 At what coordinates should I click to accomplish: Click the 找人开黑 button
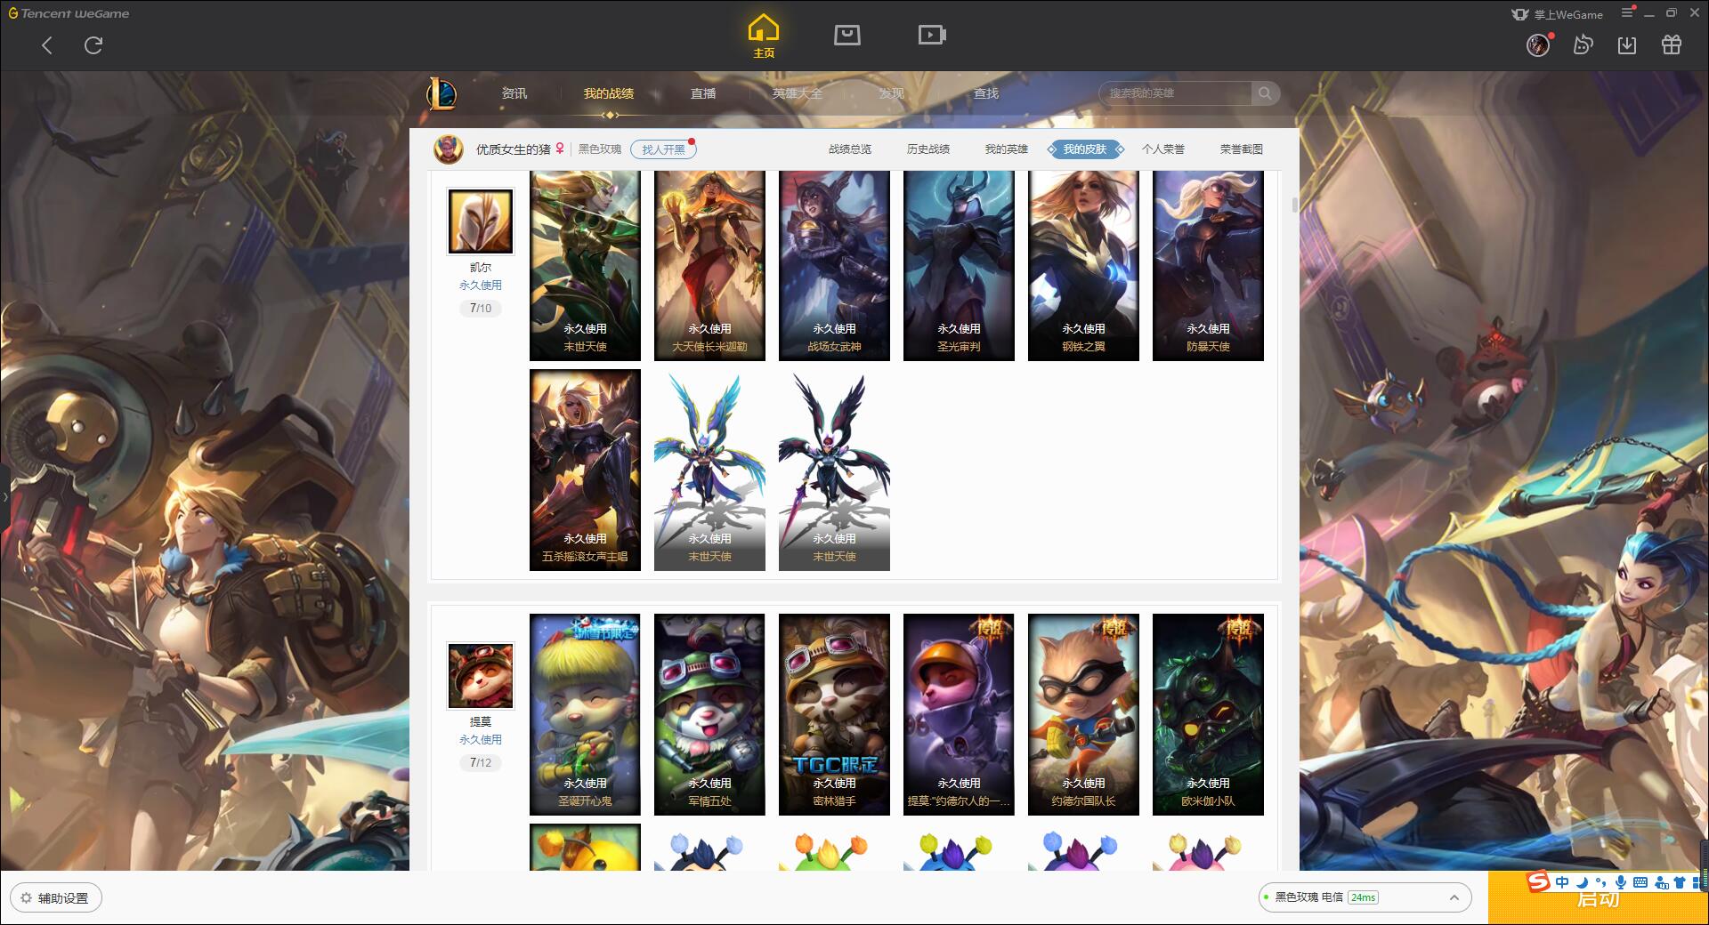click(664, 149)
